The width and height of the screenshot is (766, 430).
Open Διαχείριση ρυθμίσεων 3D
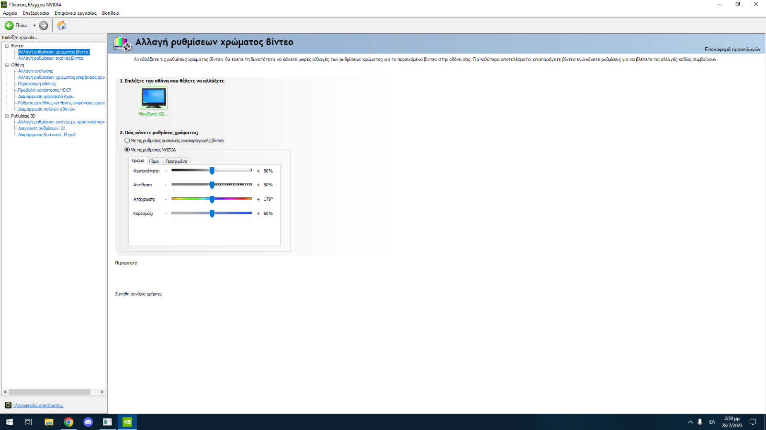pyautogui.click(x=42, y=129)
